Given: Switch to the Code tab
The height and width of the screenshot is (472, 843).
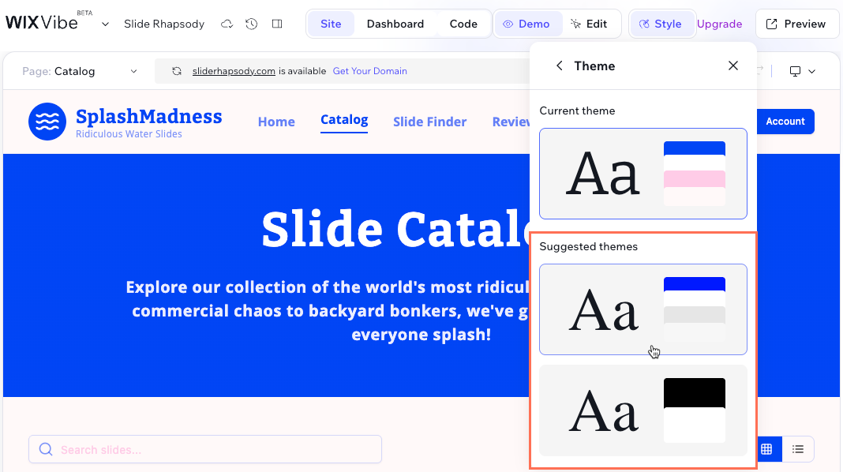Looking at the screenshot, I should [463, 24].
